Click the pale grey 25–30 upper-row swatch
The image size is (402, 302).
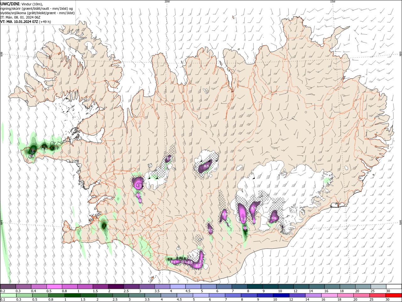click(378, 287)
